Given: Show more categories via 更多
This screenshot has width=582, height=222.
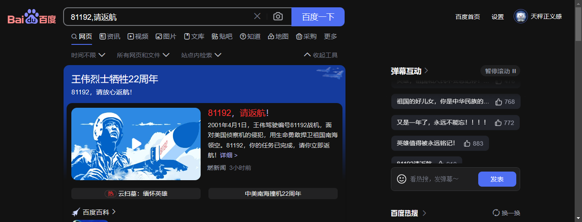Looking at the screenshot, I should 330,37.
